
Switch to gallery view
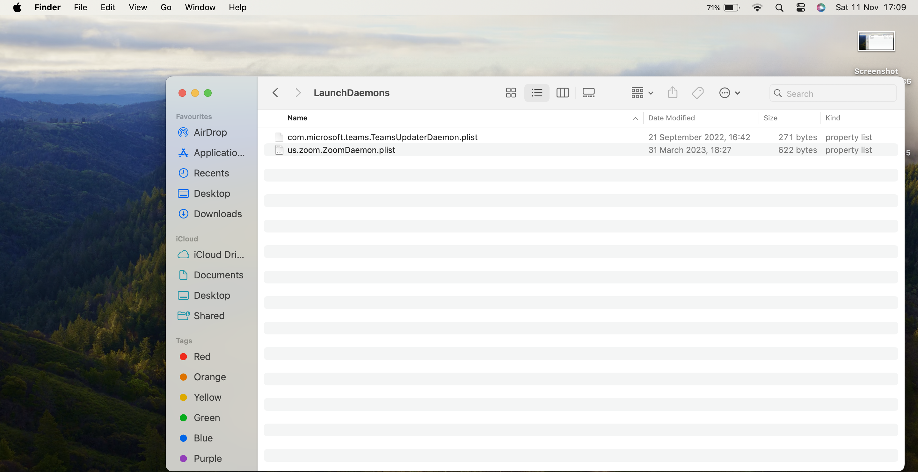(588, 93)
